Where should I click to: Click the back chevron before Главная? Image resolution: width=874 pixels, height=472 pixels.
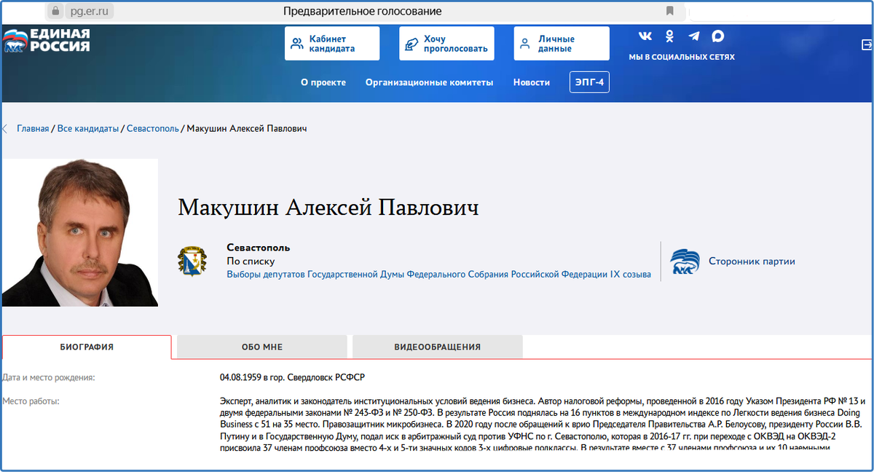[x=4, y=129]
